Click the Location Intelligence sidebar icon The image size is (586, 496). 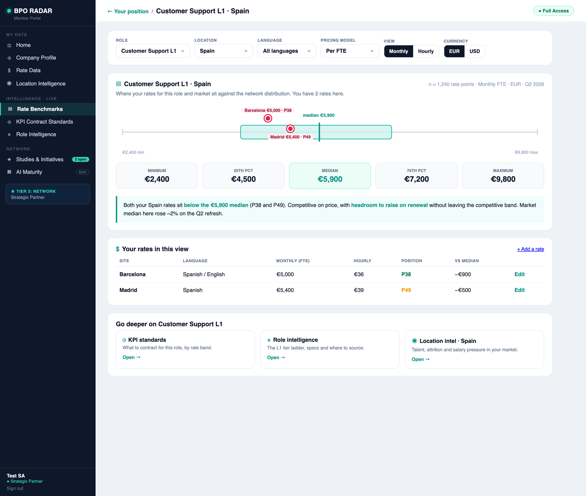pos(9,84)
